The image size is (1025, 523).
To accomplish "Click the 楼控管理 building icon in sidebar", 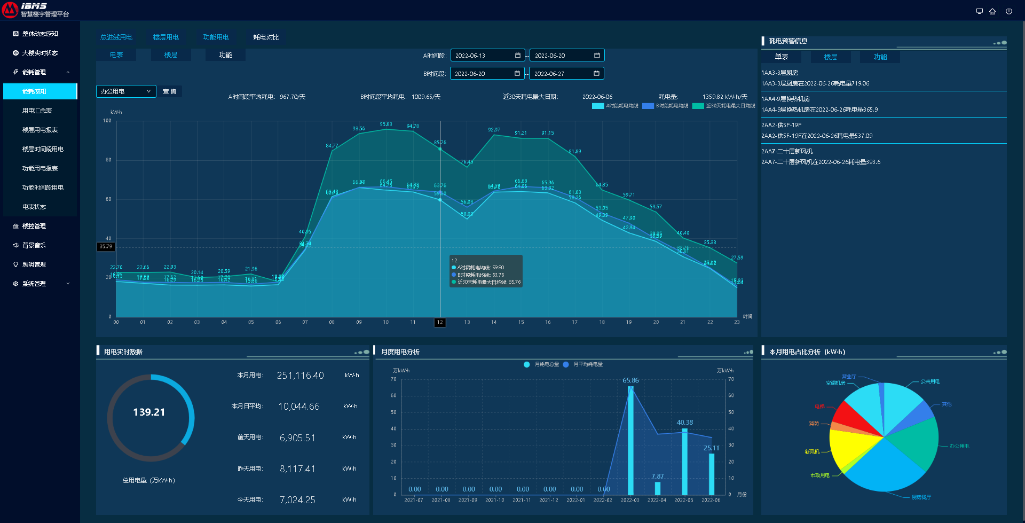I will pyautogui.click(x=15, y=226).
